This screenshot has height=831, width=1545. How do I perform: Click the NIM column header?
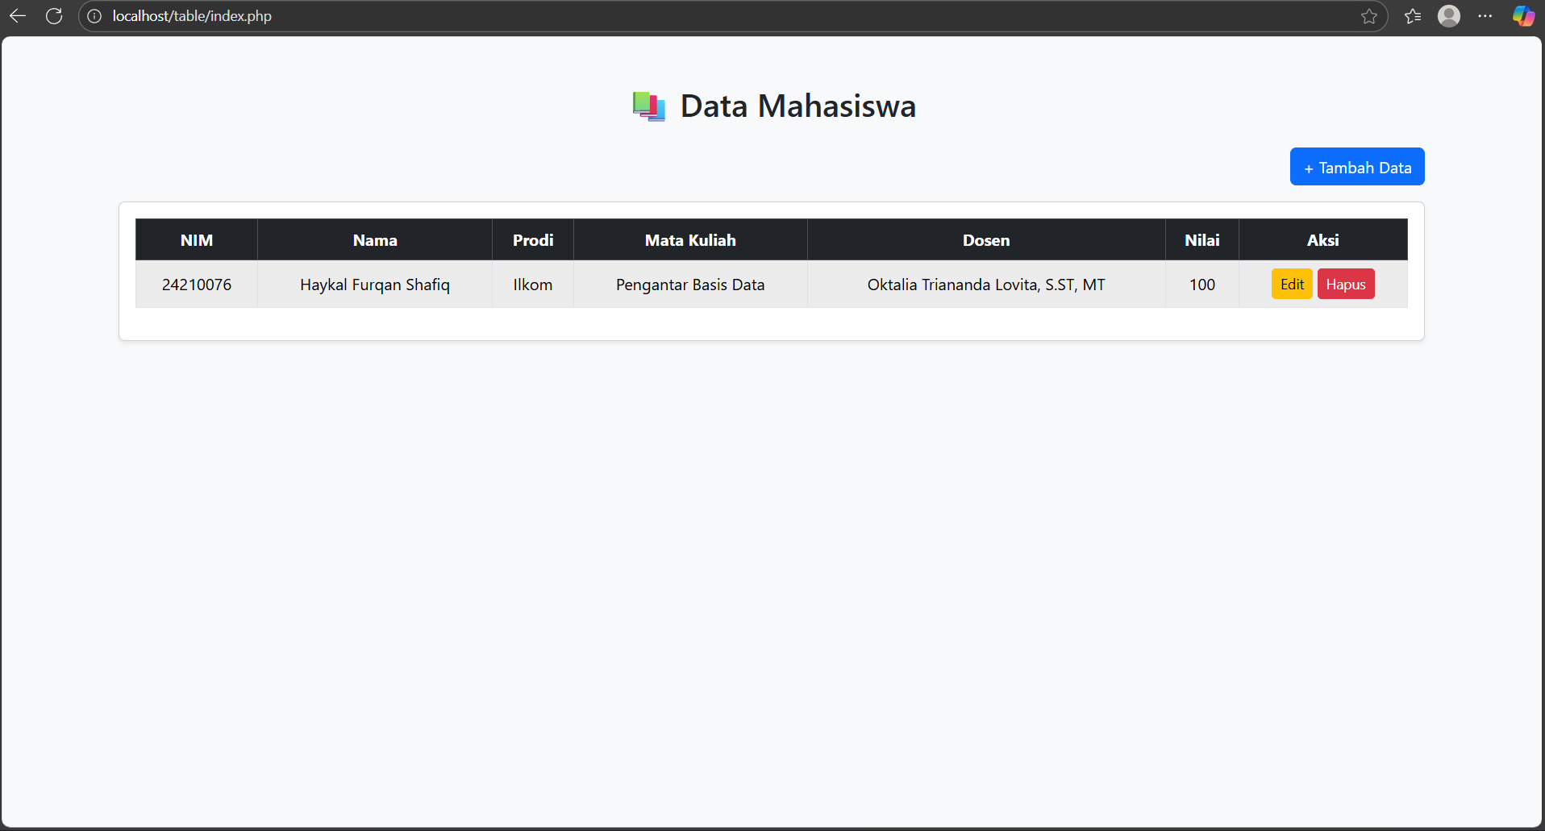pyautogui.click(x=197, y=240)
